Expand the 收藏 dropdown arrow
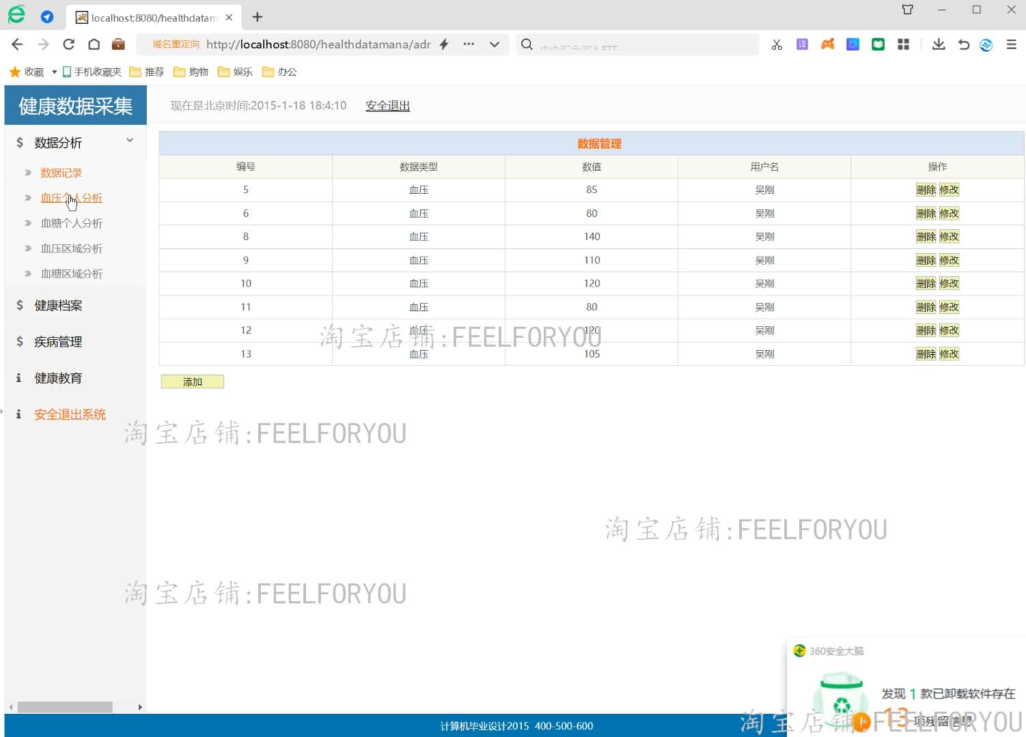 click(54, 72)
